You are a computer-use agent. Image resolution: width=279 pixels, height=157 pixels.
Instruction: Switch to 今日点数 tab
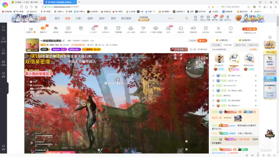(216, 45)
